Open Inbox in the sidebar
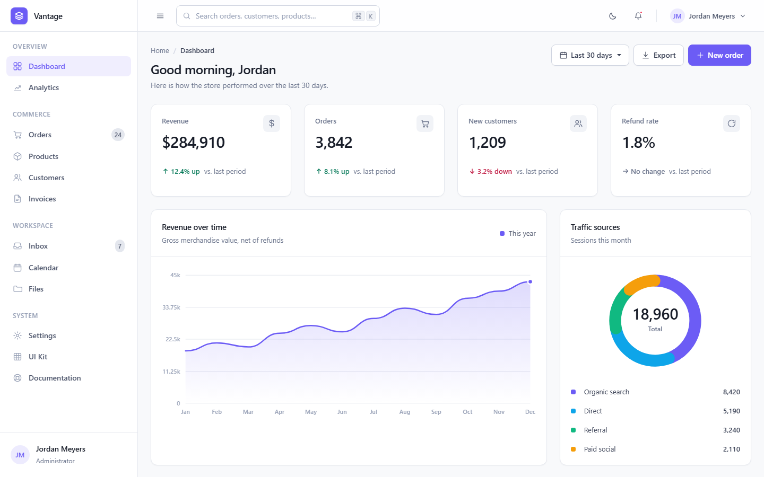The width and height of the screenshot is (764, 477). coord(68,246)
